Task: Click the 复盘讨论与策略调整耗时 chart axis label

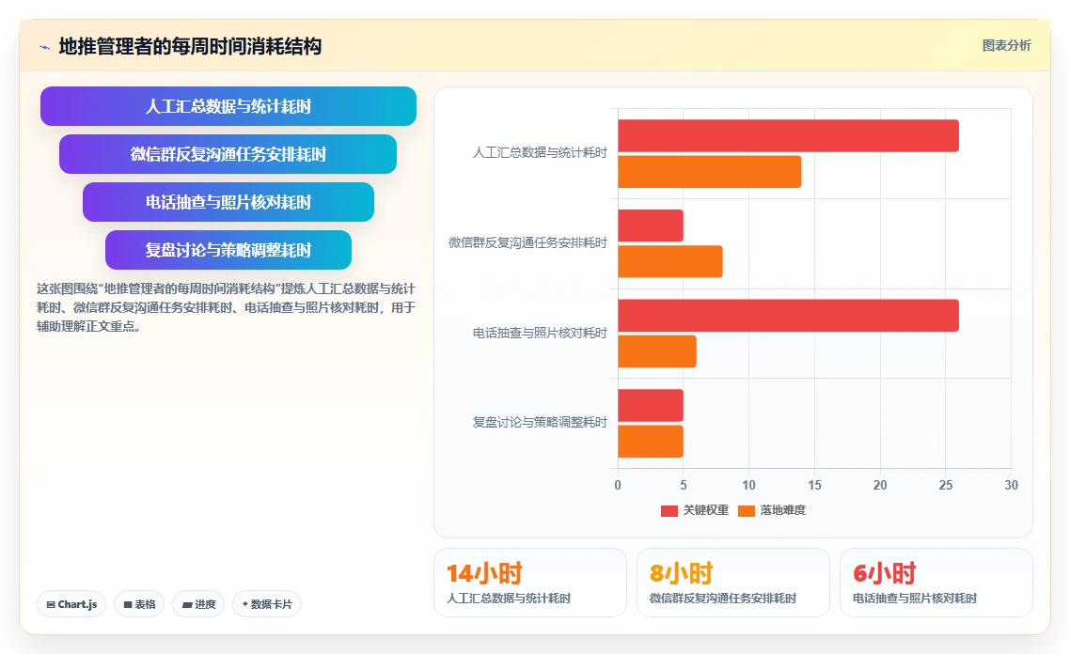Action: (540, 423)
